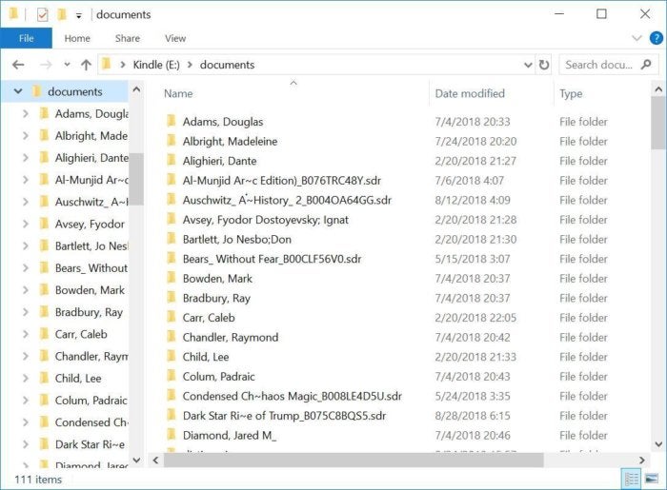Open the Recent locations dropdown

click(x=67, y=65)
